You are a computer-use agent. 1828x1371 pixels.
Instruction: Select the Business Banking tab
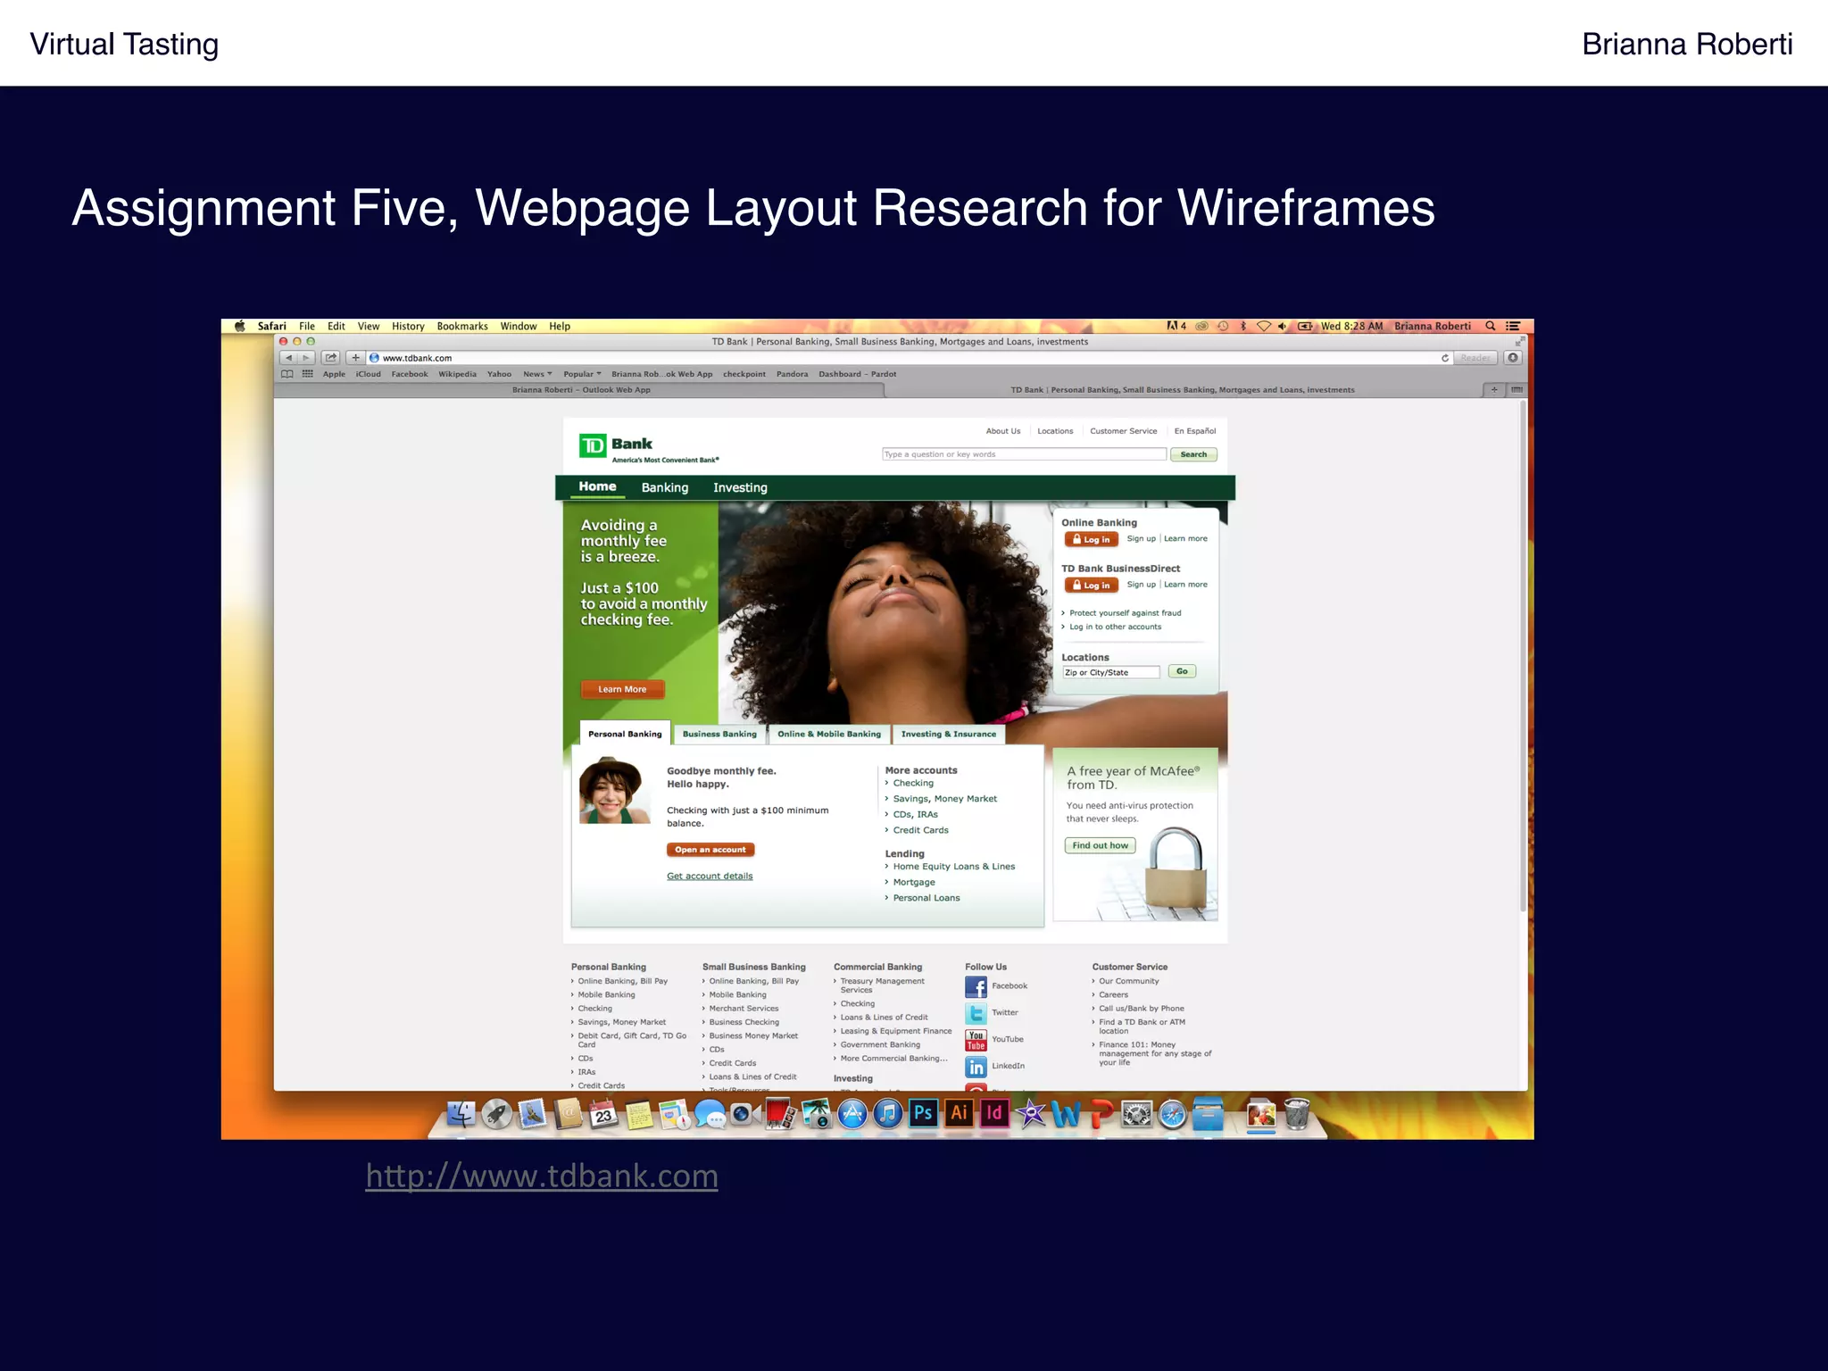[x=719, y=734]
